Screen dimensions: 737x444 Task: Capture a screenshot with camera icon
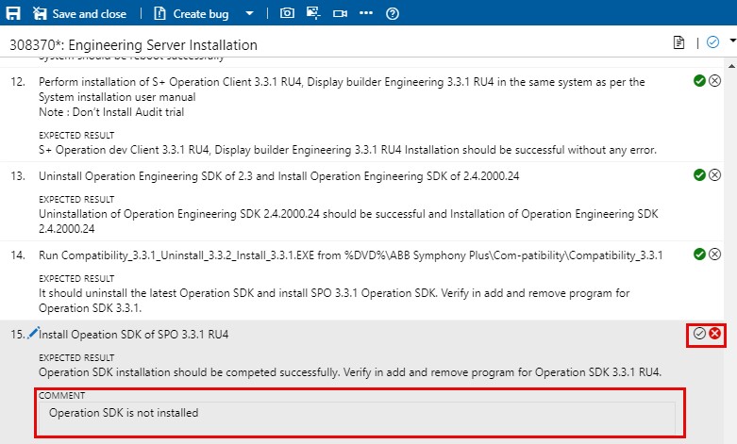click(x=287, y=13)
